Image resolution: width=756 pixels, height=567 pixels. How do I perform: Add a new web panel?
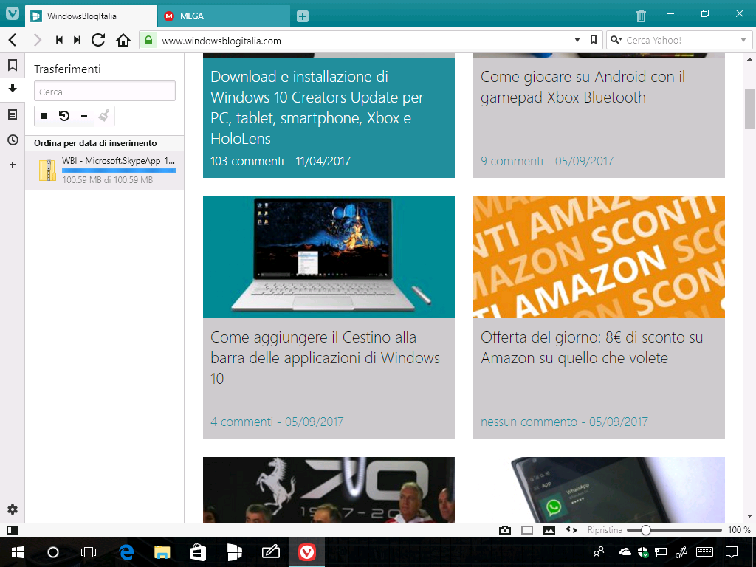(x=13, y=165)
